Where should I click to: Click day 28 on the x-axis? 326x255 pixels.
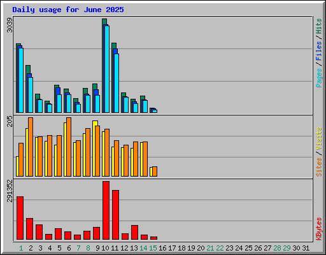pyautogui.click(x=277, y=248)
